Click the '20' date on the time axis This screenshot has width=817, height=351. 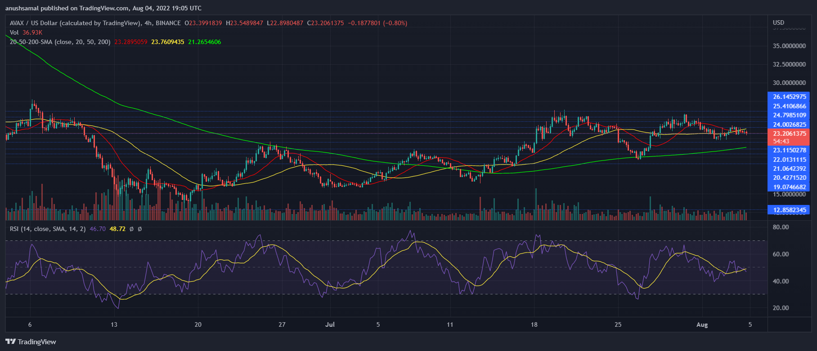[198, 324]
